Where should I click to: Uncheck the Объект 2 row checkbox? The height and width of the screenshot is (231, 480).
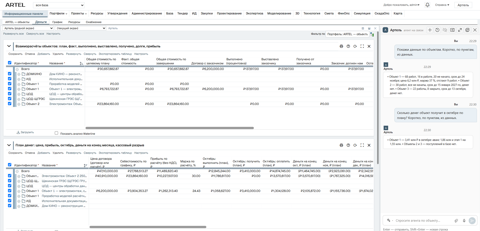tap(10, 104)
